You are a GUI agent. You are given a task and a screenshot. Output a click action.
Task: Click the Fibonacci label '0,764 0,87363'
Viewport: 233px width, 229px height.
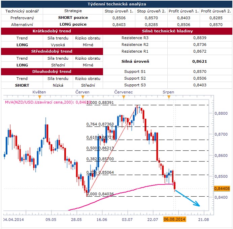100,124
